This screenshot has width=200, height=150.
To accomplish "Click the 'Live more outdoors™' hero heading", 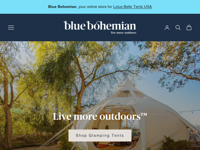I will (100, 116).
